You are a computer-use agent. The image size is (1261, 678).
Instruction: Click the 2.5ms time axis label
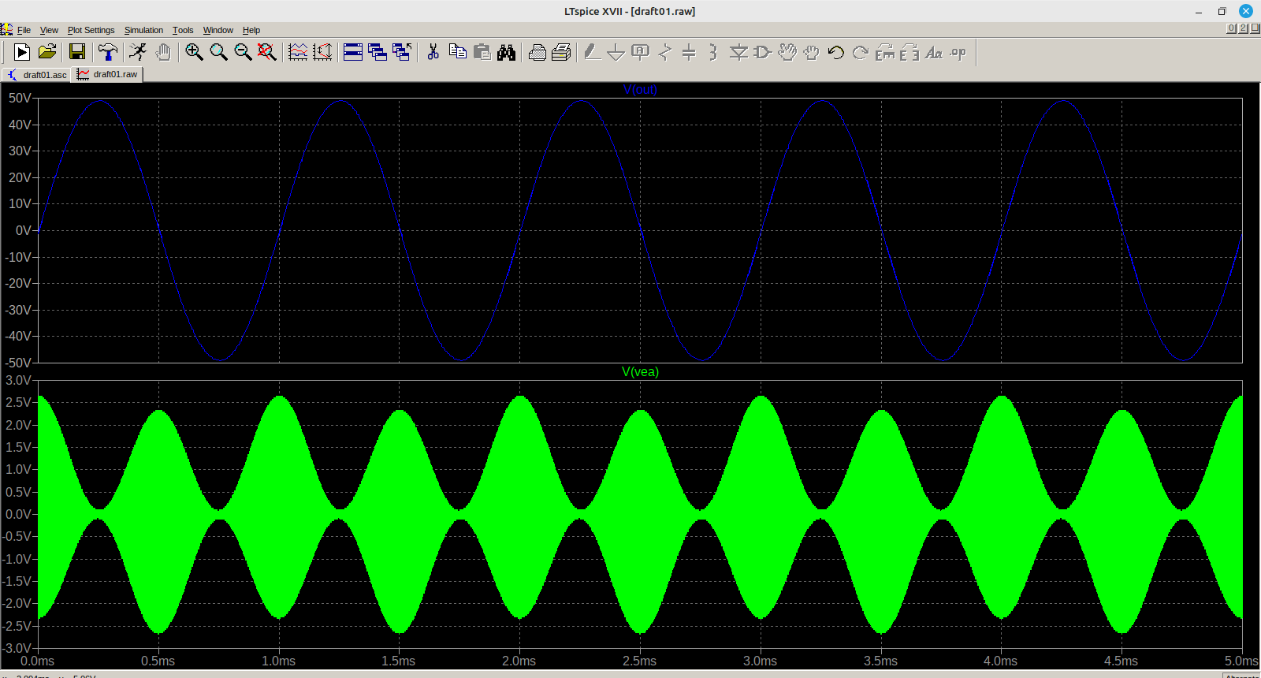[639, 661]
